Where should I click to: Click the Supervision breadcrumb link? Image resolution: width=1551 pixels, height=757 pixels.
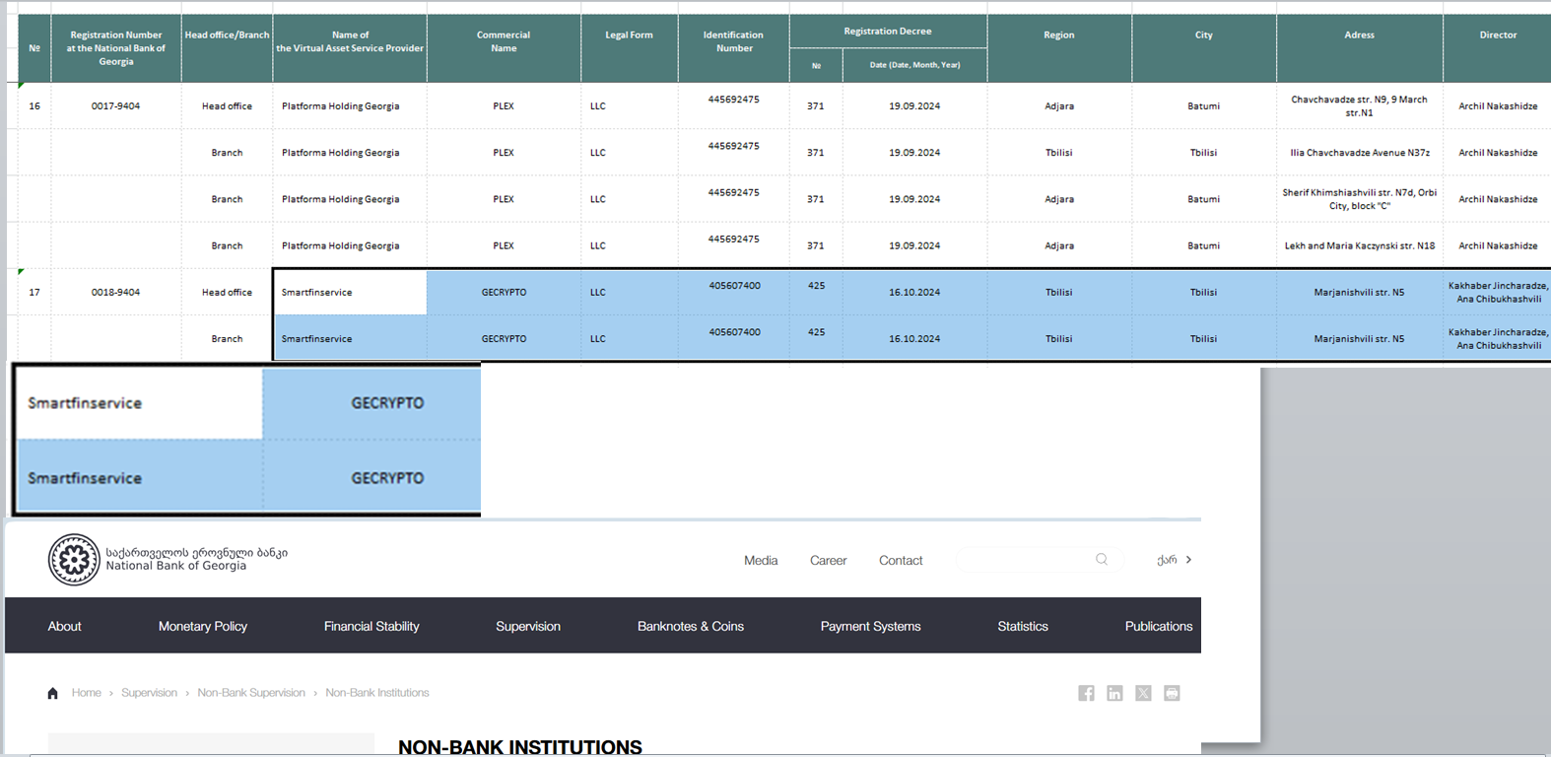tap(150, 693)
